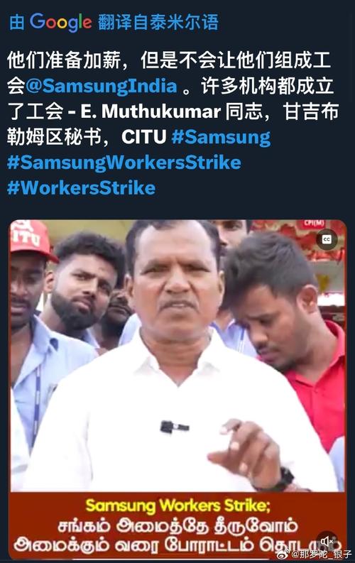
Task: Open the #SamsungWorkersStrike hashtag
Action: click(x=124, y=163)
